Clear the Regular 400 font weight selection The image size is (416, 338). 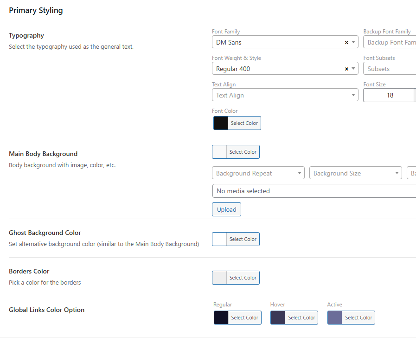coord(346,69)
